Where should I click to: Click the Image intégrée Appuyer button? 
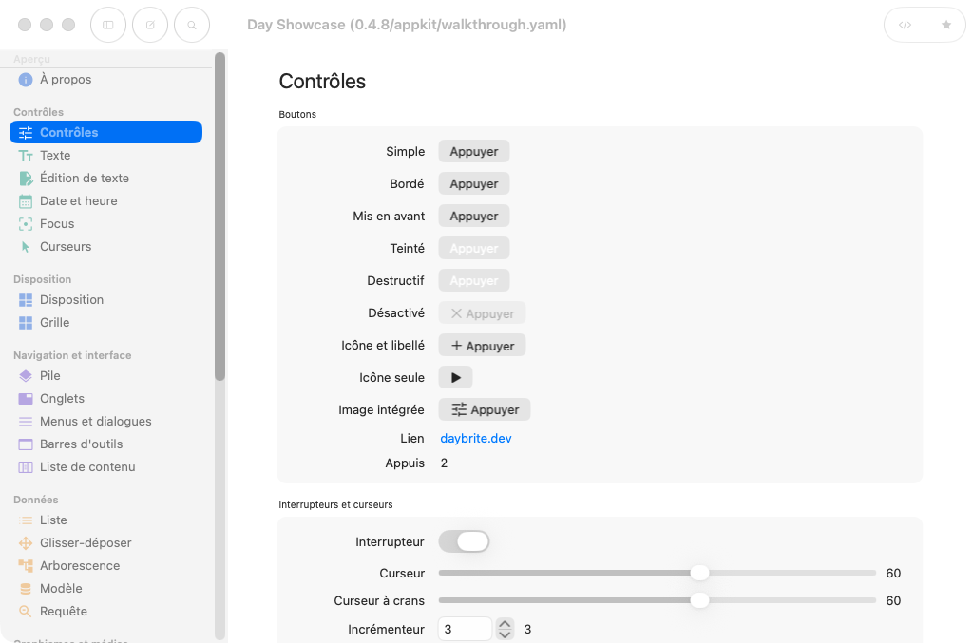point(485,410)
